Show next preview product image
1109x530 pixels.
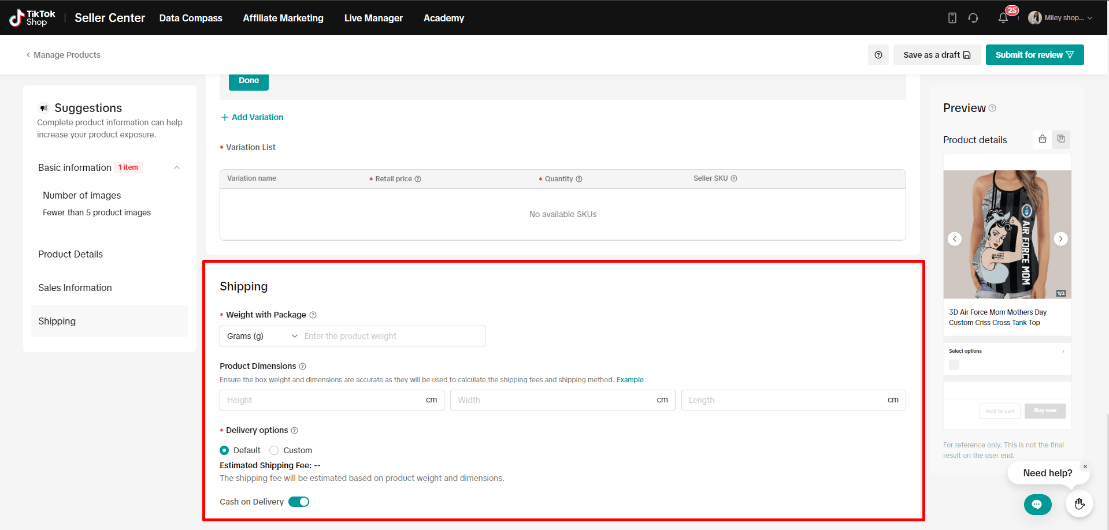[x=1060, y=238]
